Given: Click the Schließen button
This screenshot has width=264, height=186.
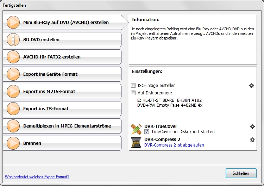Looking at the screenshot, I should [x=241, y=173].
